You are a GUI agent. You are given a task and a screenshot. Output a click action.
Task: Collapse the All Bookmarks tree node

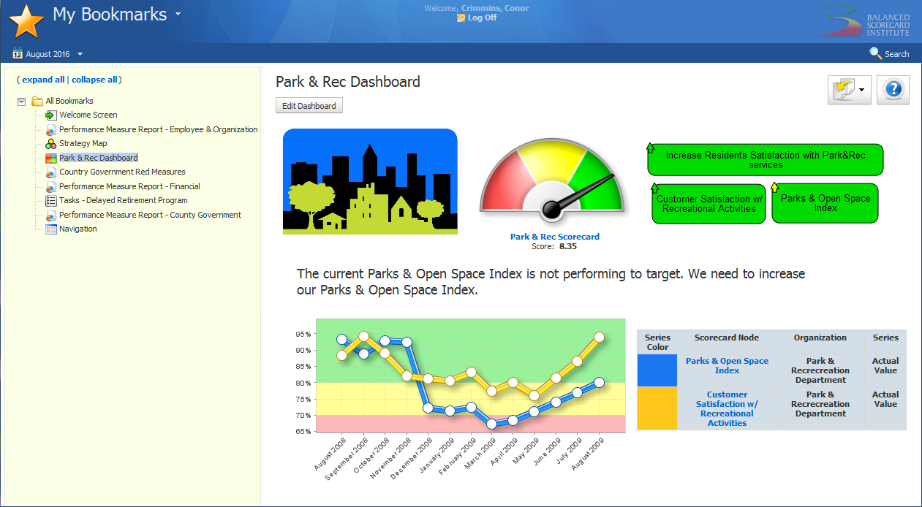(x=21, y=102)
